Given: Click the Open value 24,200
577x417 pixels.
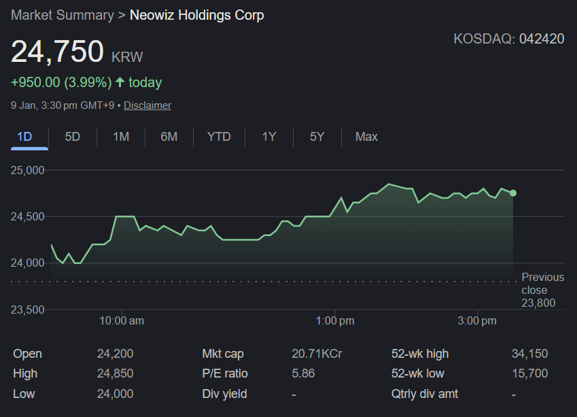Looking at the screenshot, I should coord(115,354).
